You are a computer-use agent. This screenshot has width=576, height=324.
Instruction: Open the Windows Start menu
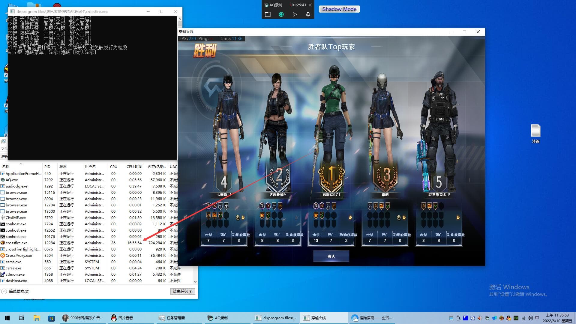click(x=7, y=318)
